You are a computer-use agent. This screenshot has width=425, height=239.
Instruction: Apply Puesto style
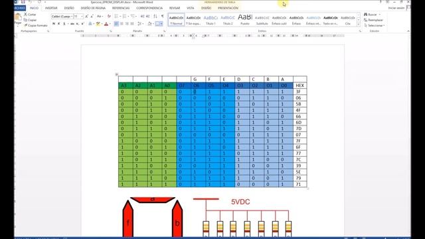(x=245, y=19)
